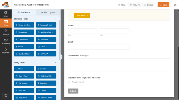Image resolution: width=179 pixels, height=100 pixels.
Task: Collapse the fields sidebar panel arrow
Action: coord(61,57)
